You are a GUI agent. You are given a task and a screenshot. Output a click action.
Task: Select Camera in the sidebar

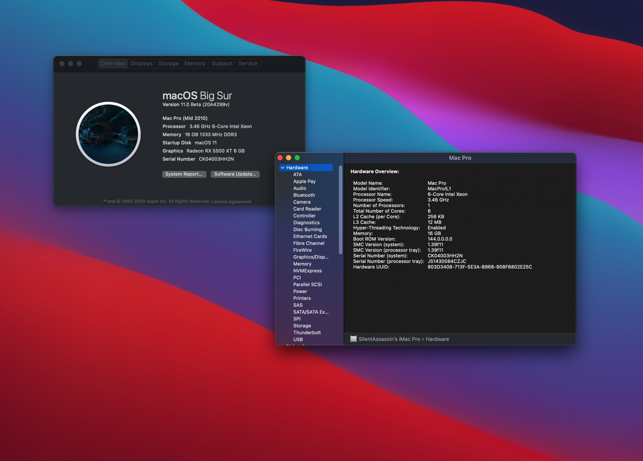pyautogui.click(x=302, y=202)
